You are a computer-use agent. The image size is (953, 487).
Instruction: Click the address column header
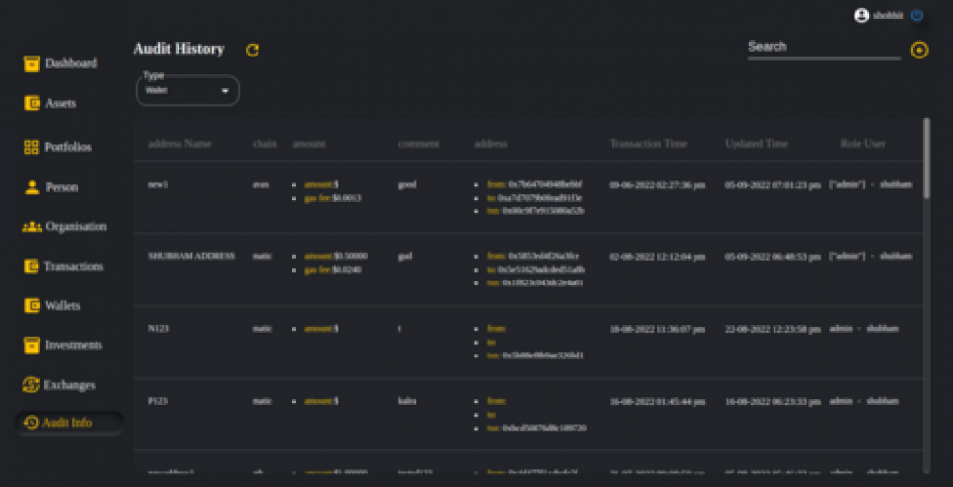[491, 144]
